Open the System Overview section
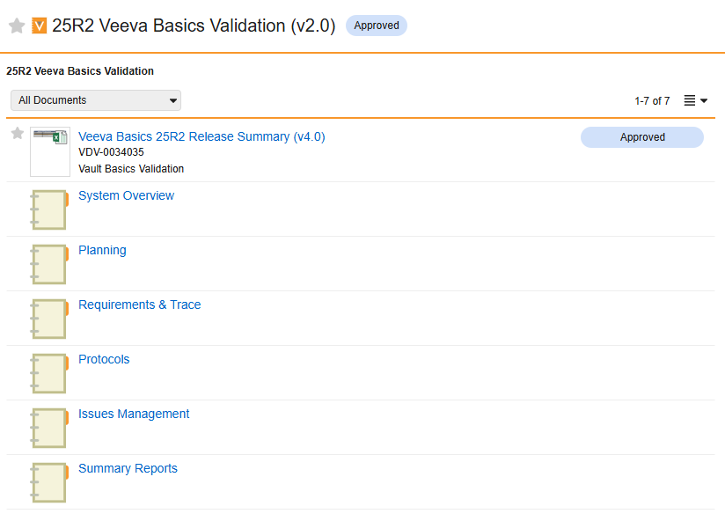This screenshot has height=521, width=725. (126, 195)
